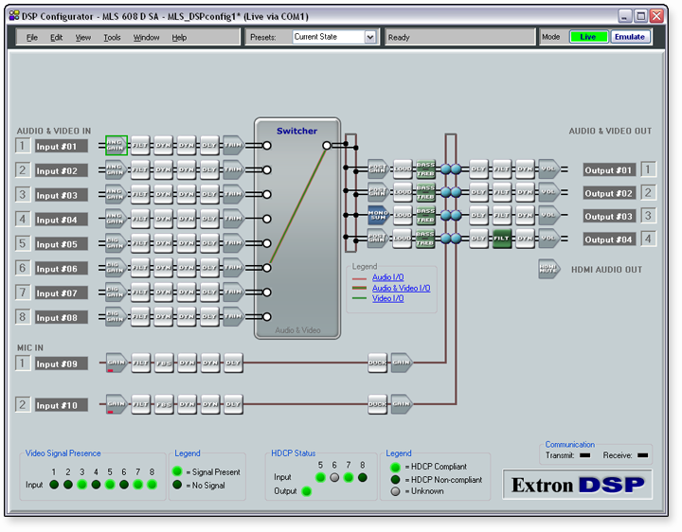This screenshot has height=532, width=682.
Task: Click the Input #07 name label
Action: point(62,293)
